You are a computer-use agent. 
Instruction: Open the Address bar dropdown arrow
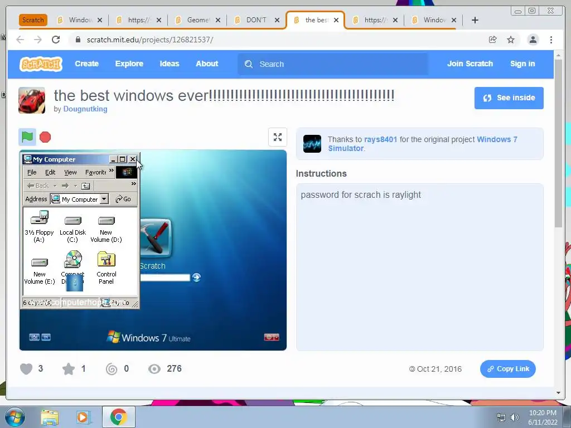(104, 199)
